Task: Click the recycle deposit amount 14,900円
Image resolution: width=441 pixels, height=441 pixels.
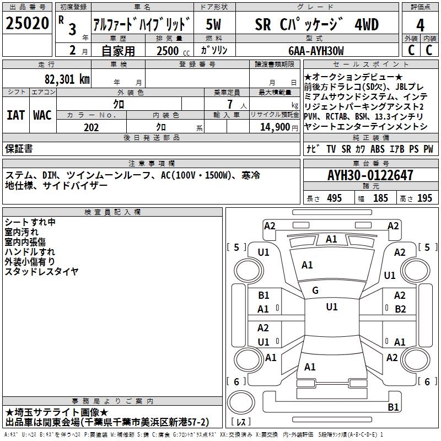Action: [x=279, y=127]
